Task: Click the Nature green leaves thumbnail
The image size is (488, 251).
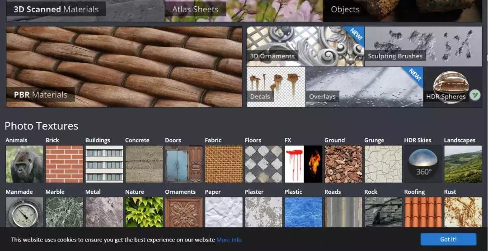Action: (x=144, y=212)
